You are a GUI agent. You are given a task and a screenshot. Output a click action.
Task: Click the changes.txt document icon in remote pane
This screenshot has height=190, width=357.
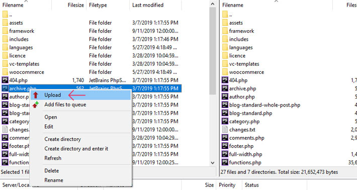point(225,130)
